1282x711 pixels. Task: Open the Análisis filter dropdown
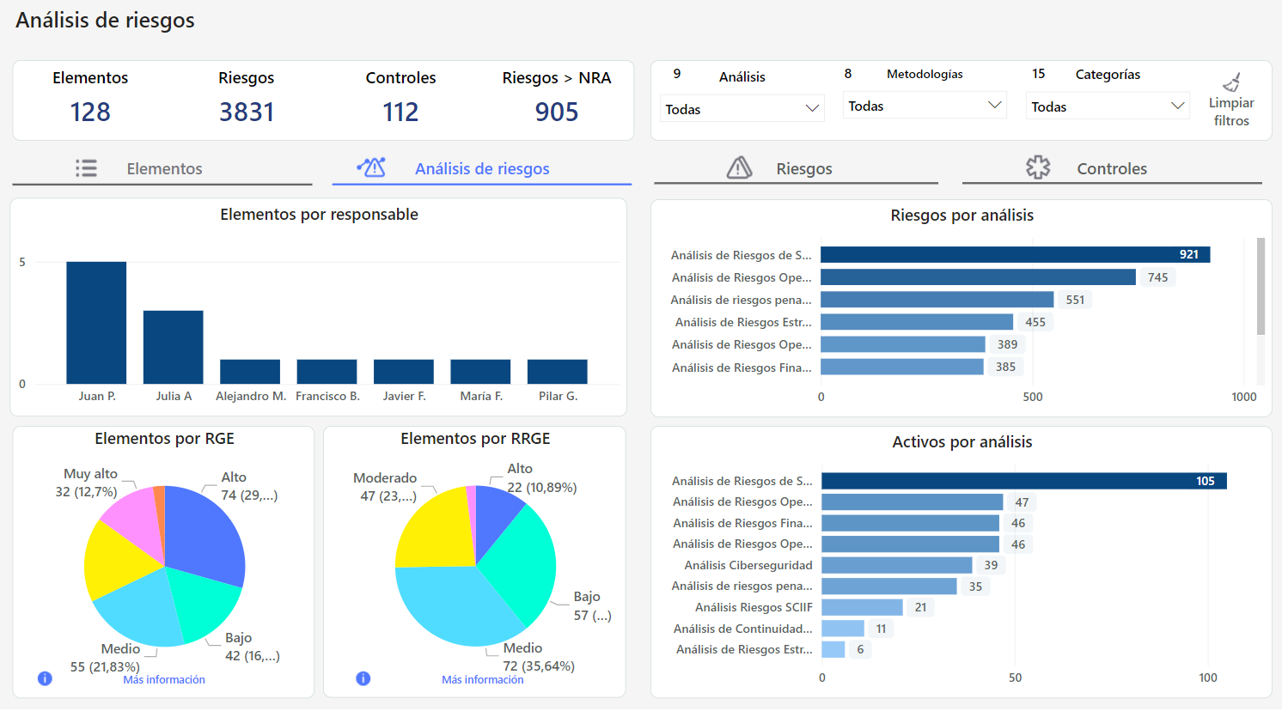click(x=742, y=109)
